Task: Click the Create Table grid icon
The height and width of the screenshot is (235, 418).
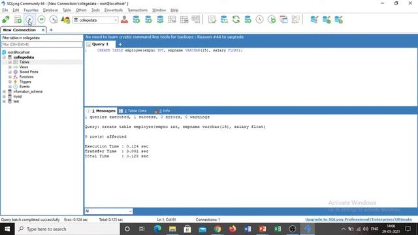Action: point(172,20)
